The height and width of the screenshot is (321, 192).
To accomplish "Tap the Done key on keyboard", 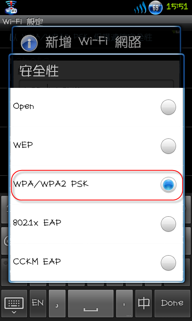I will pos(172,303).
